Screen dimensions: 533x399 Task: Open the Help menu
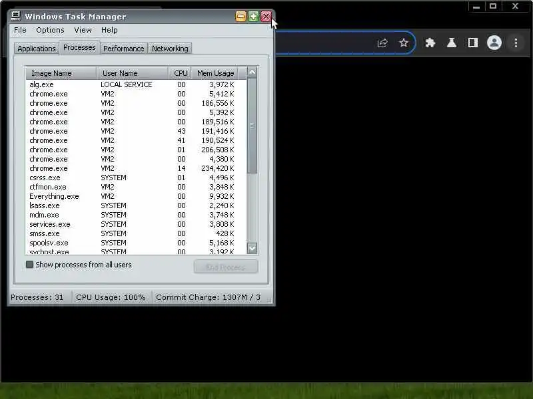(x=109, y=30)
